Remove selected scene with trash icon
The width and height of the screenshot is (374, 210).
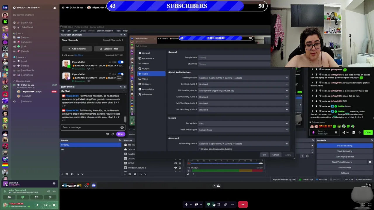(67, 174)
